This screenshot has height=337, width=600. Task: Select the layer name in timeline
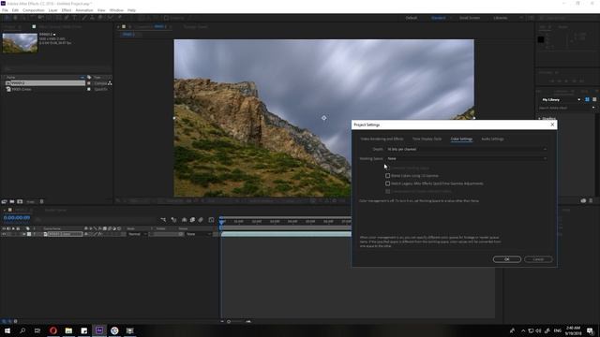tap(65, 234)
